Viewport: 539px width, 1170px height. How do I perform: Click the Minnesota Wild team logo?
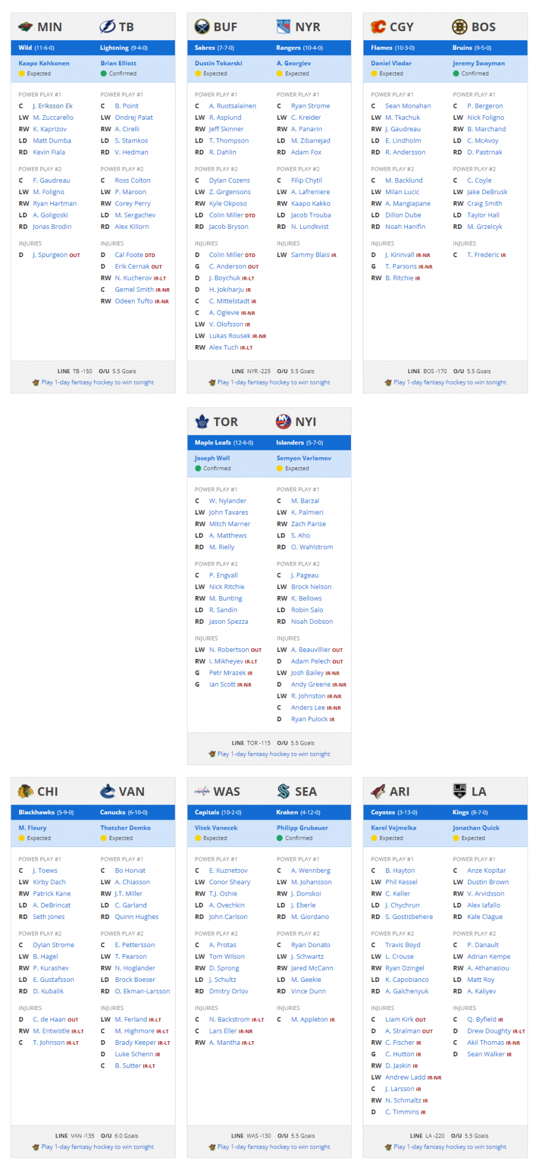[25, 27]
